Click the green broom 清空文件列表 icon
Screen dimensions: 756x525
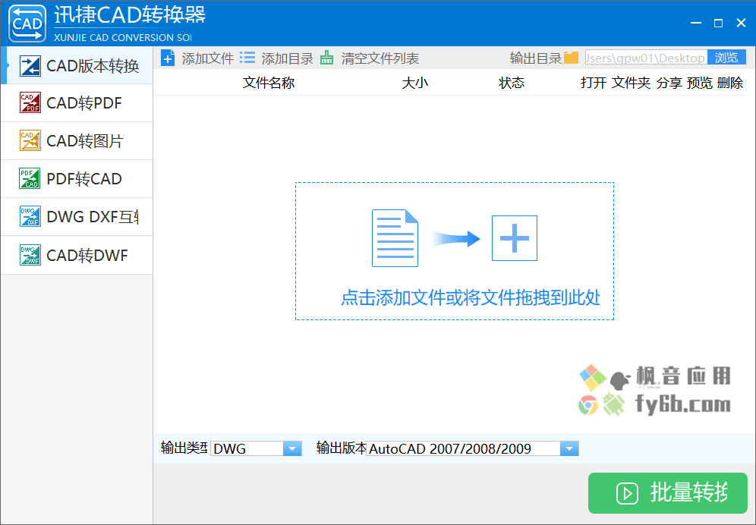[x=327, y=58]
